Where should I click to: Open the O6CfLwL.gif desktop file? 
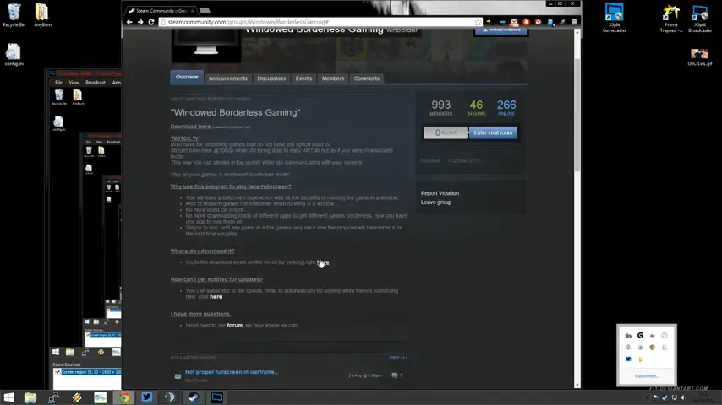pyautogui.click(x=700, y=57)
